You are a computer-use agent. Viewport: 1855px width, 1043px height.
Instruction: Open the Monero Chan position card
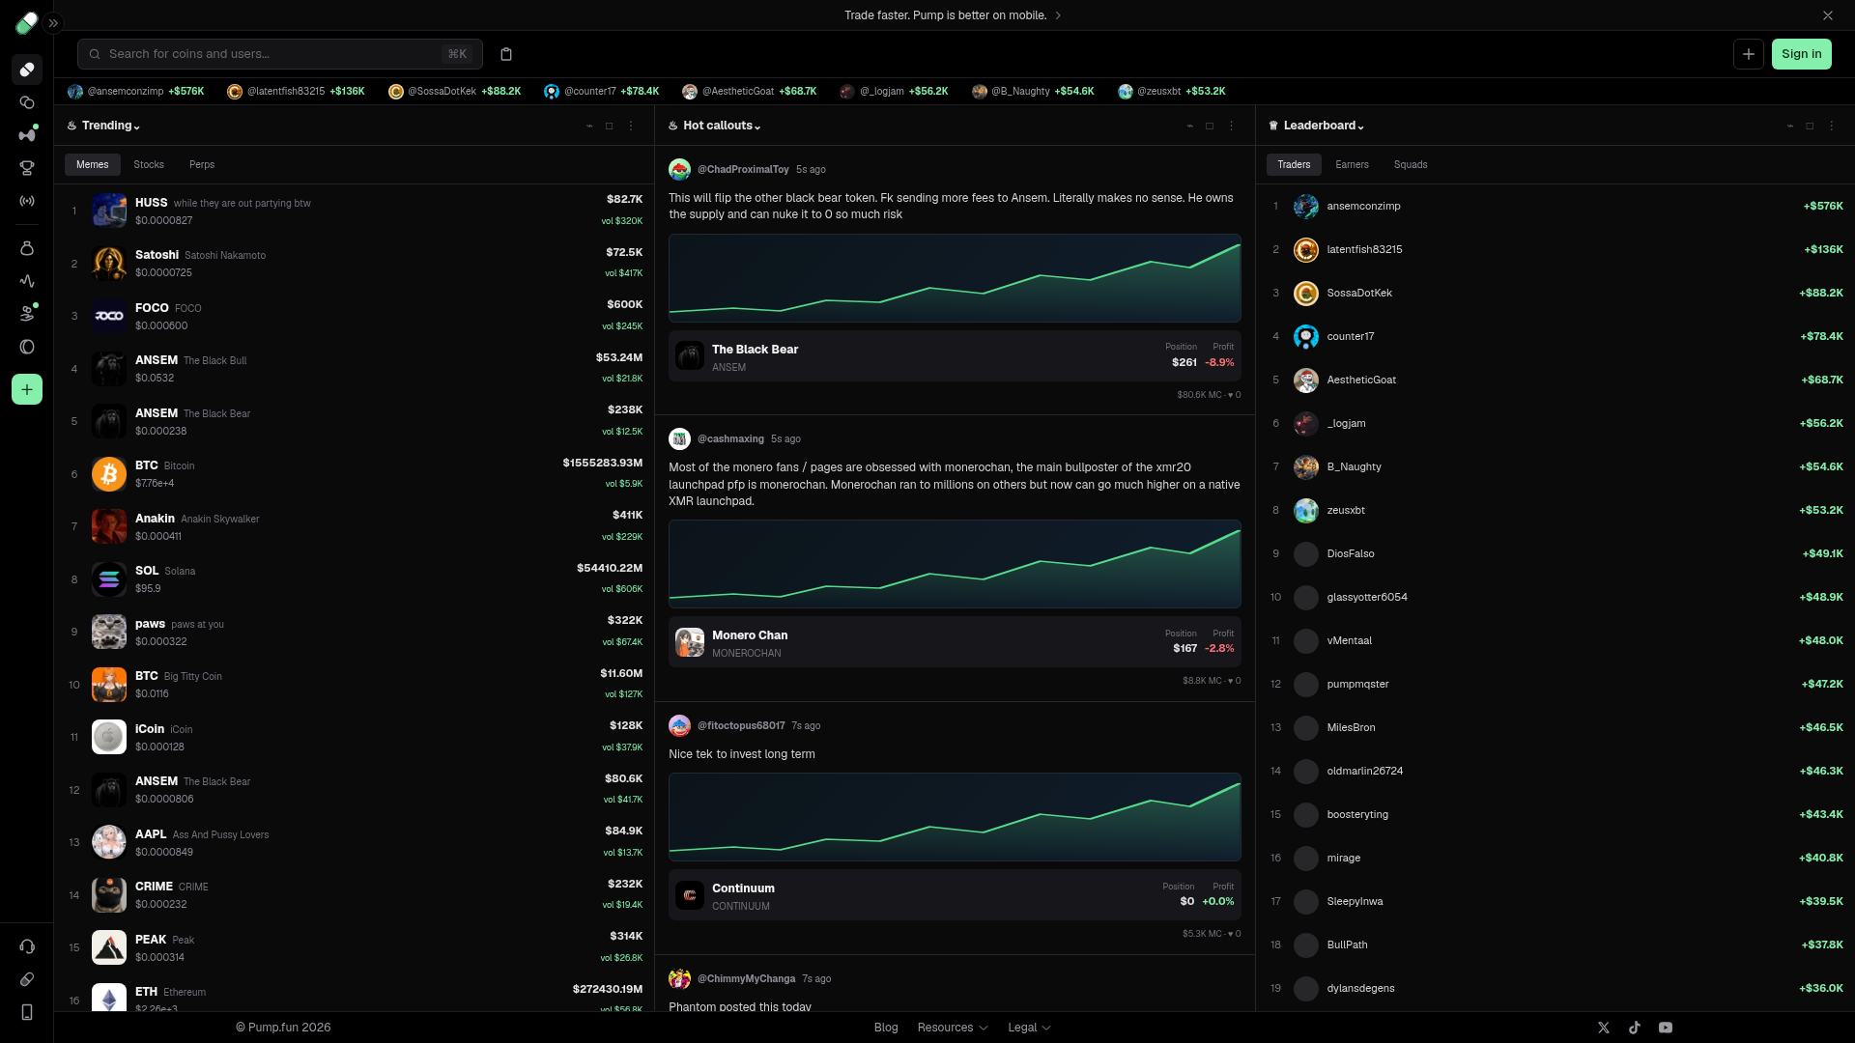point(955,641)
